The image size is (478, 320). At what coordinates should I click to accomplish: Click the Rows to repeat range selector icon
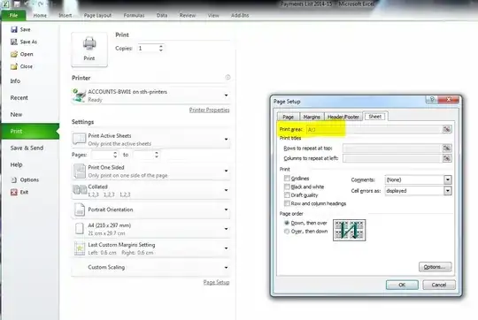point(447,149)
